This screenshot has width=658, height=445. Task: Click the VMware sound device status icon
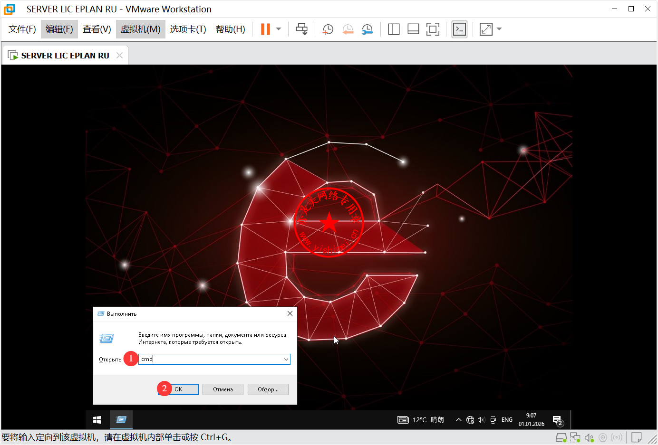tap(589, 437)
